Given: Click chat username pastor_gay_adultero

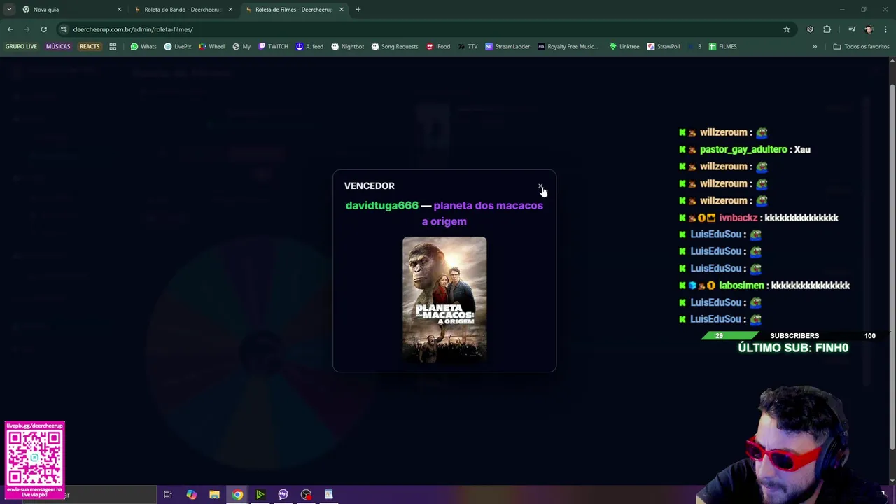Looking at the screenshot, I should pyautogui.click(x=743, y=149).
